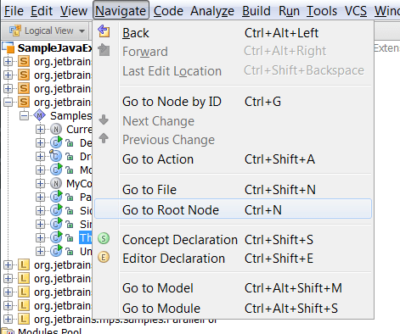Open the Analyze menu
This screenshot has width=400, height=334.
(x=212, y=11)
